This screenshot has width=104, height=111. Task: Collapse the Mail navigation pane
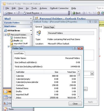(31, 19)
